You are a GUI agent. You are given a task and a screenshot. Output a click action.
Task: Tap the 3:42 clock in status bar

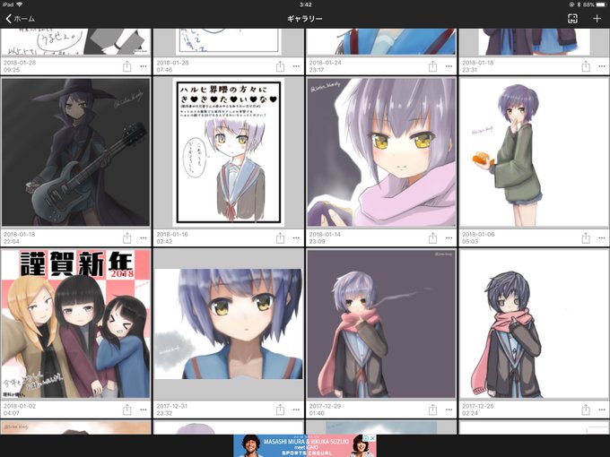305,4
